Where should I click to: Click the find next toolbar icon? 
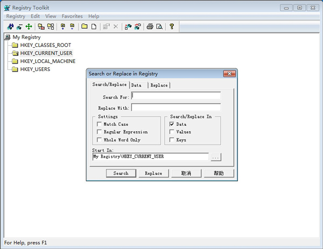pos(19,26)
